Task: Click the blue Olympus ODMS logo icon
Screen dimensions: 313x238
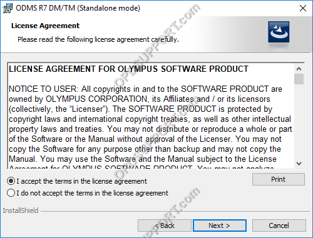Action: pyautogui.click(x=279, y=32)
